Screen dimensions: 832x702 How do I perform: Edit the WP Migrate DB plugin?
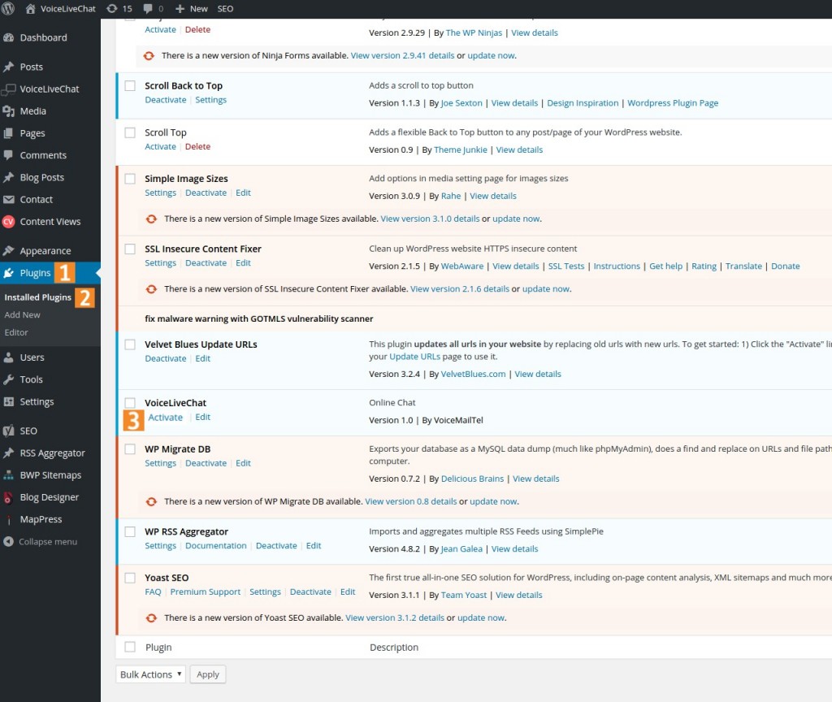[243, 463]
